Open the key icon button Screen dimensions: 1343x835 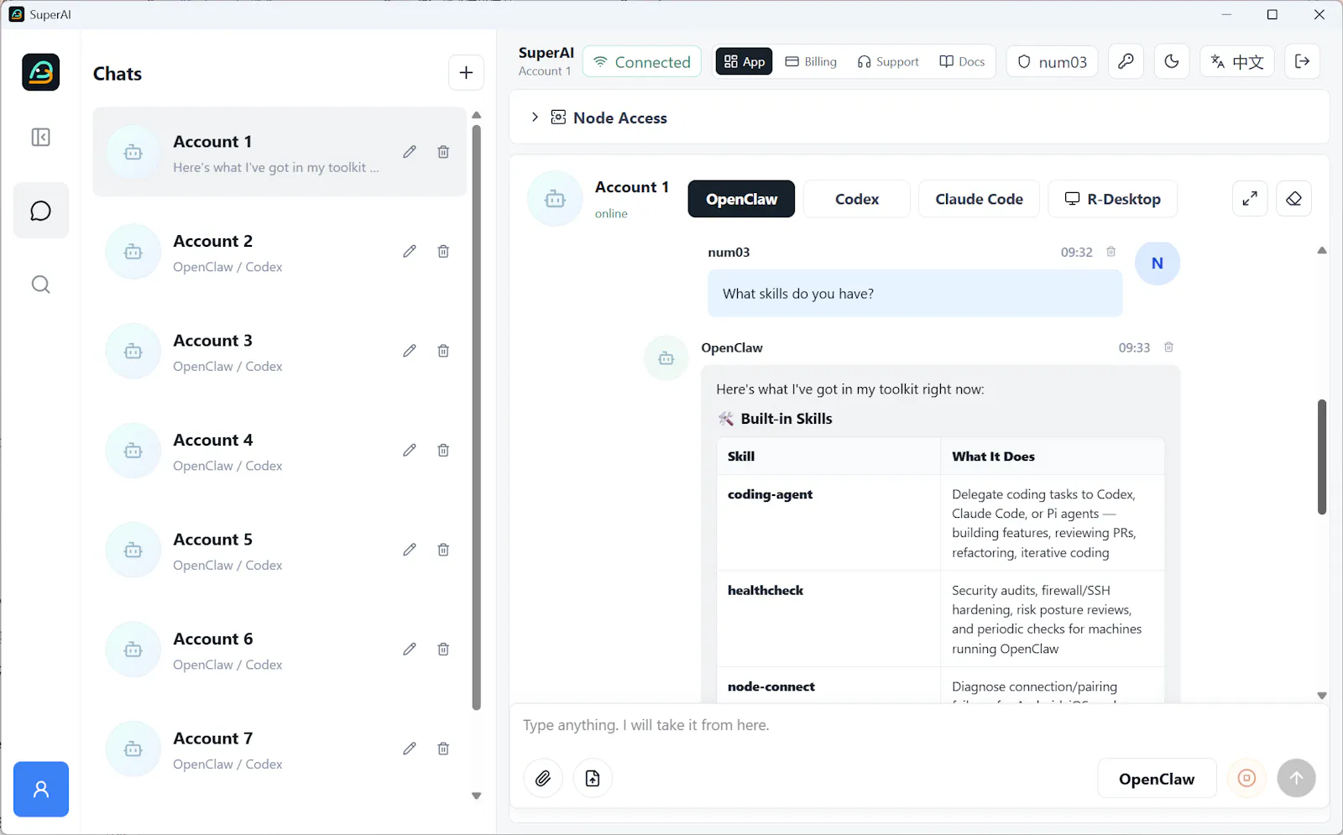[x=1126, y=61]
